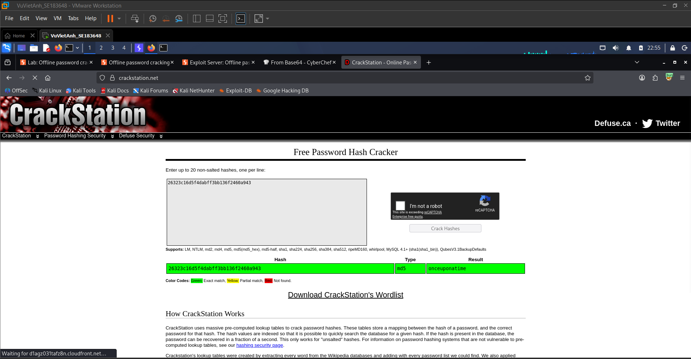Image resolution: width=691 pixels, height=359 pixels.
Task: Open the snapshot manager icon
Action: coord(179,18)
